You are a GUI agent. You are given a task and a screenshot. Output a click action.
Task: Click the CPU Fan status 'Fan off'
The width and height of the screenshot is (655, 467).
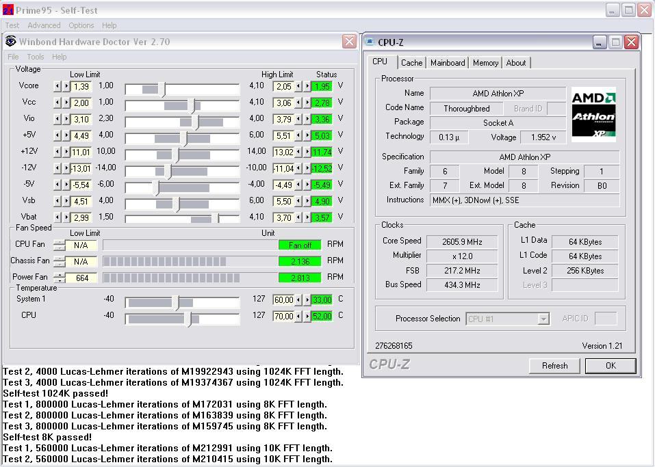coord(300,245)
